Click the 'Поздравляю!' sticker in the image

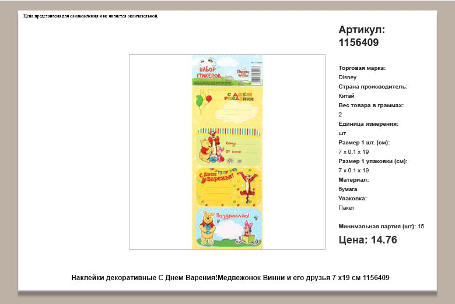pyautogui.click(x=228, y=228)
